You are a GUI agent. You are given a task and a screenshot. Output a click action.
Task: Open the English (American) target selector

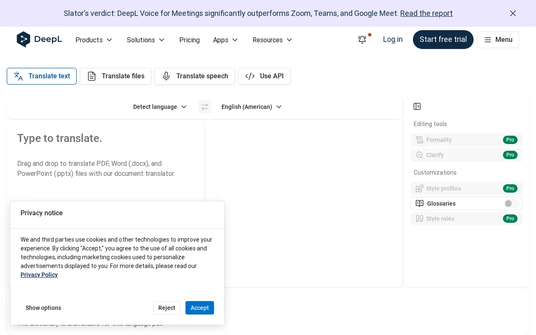252,107
